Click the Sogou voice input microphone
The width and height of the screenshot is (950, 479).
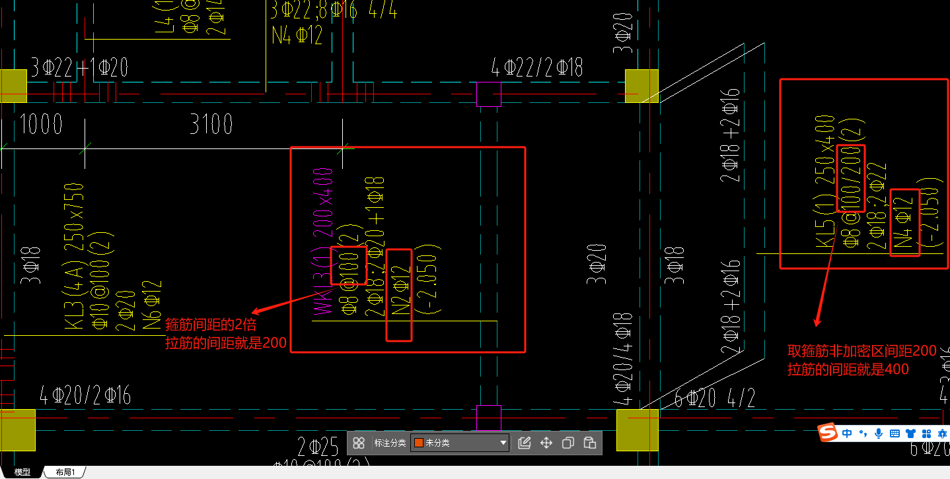879,433
